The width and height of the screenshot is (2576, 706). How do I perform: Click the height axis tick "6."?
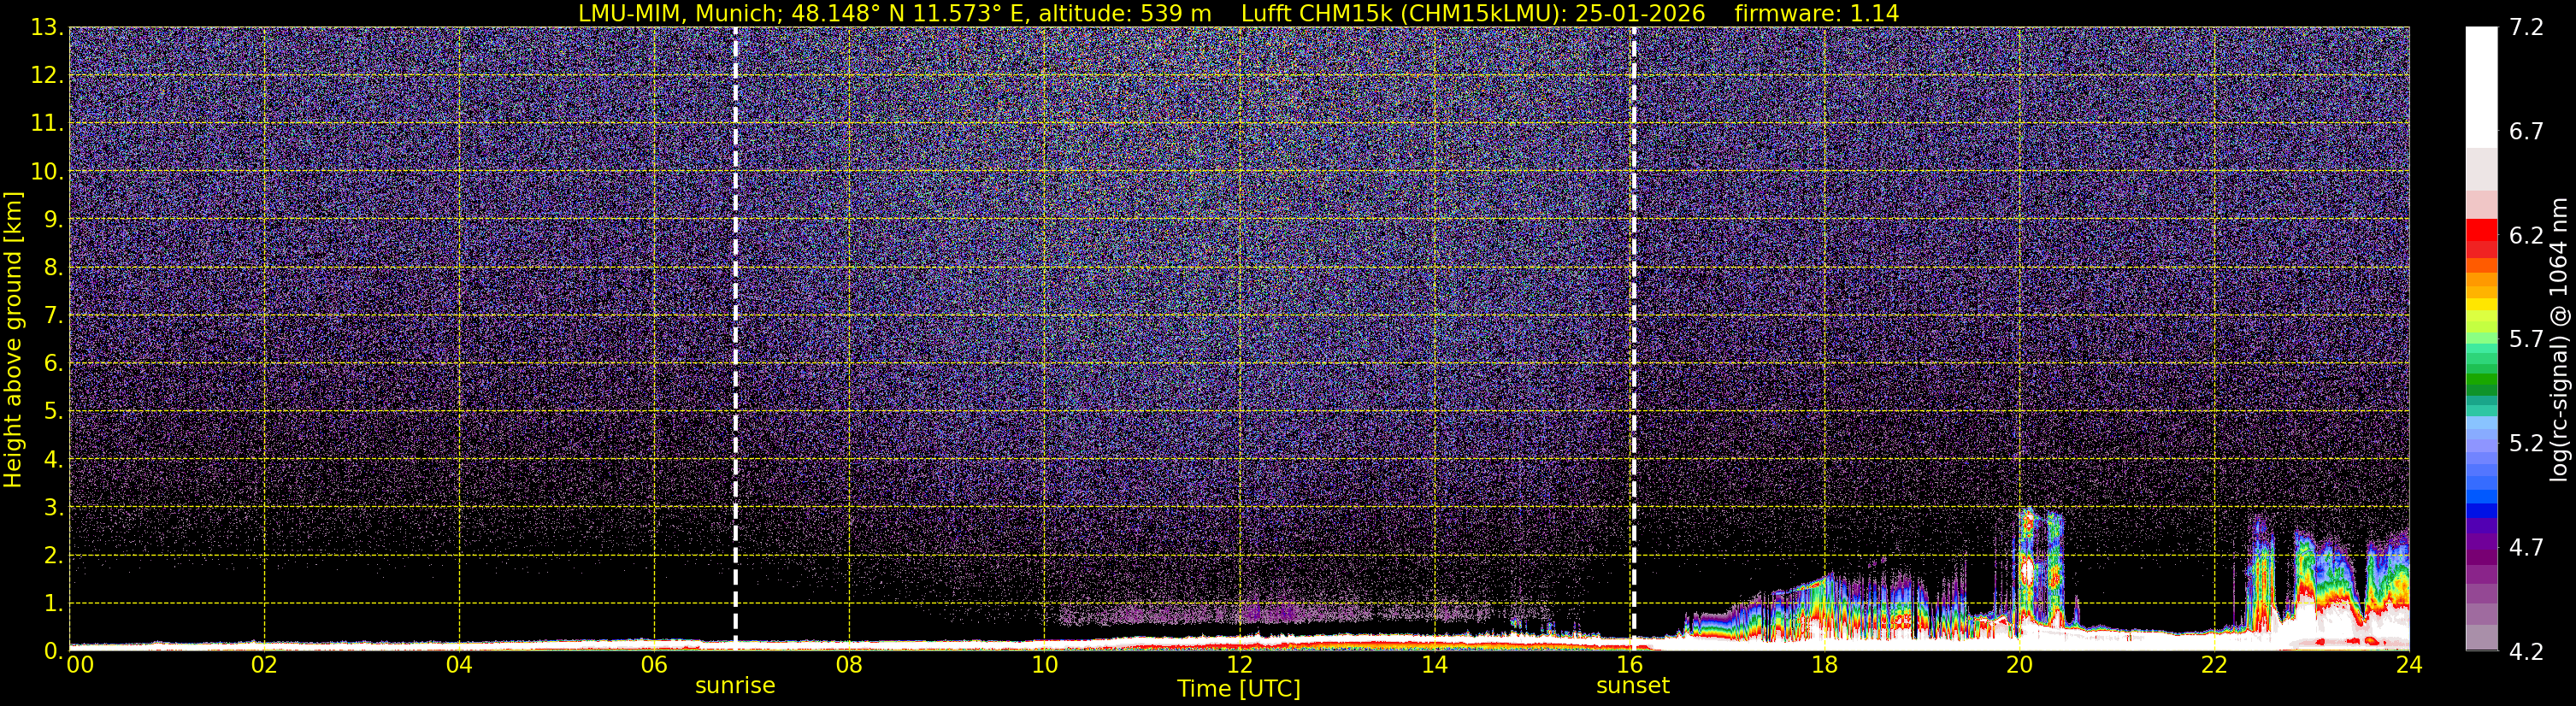coord(54,364)
